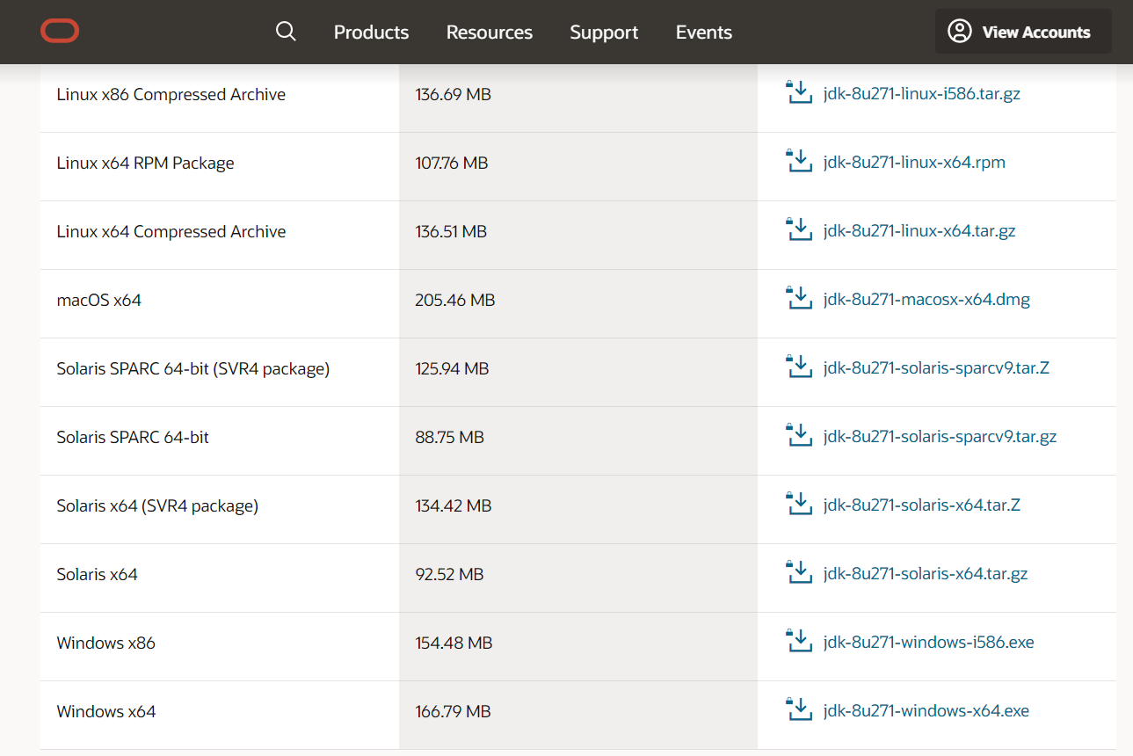Open the search magnifier icon

286,32
